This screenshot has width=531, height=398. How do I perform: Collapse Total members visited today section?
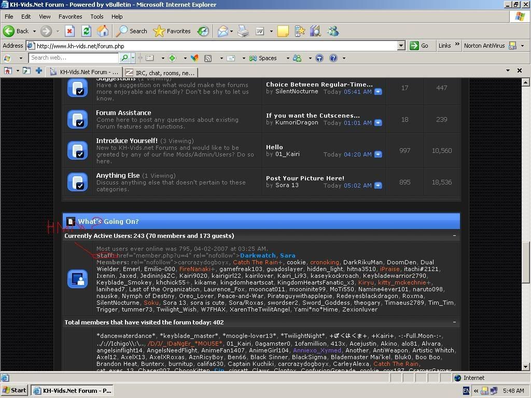tap(454, 322)
